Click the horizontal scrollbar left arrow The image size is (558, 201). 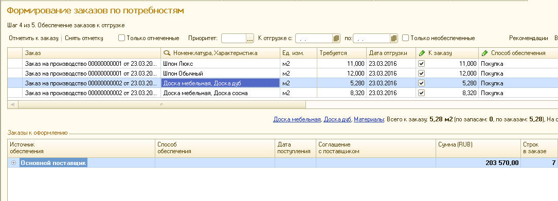(x=12, y=104)
